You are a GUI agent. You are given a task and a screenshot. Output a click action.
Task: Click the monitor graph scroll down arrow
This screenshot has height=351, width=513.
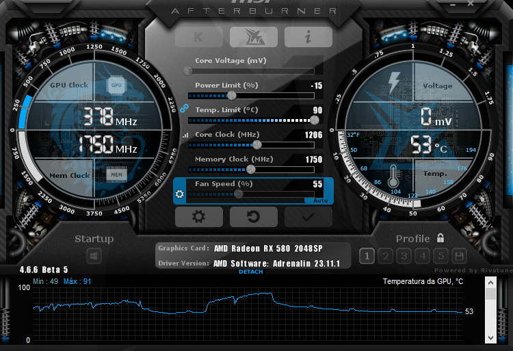coord(490,337)
